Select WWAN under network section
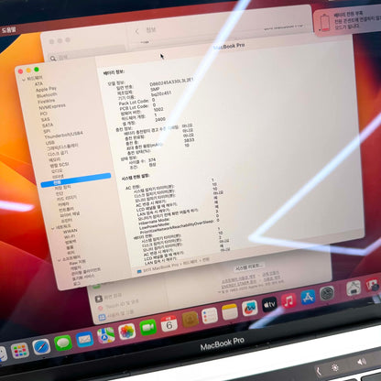 pos(70,231)
